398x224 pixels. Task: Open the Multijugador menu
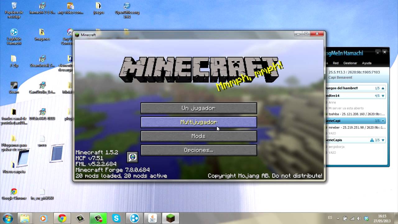(199, 122)
